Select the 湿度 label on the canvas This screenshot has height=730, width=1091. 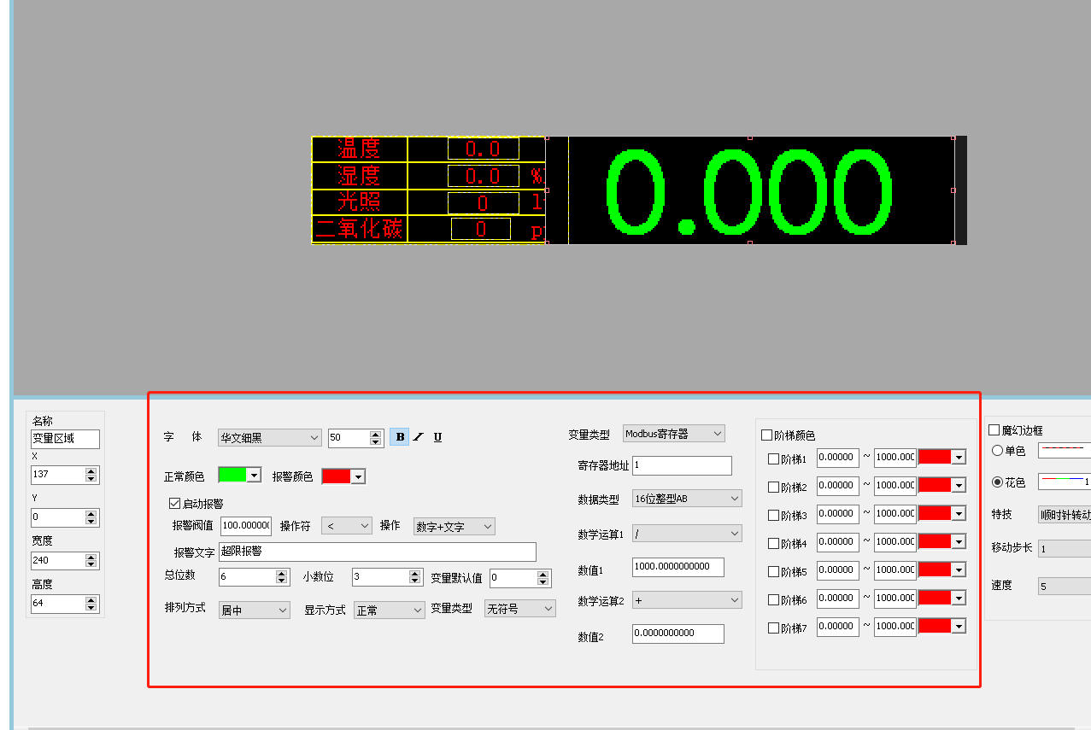pos(359,176)
